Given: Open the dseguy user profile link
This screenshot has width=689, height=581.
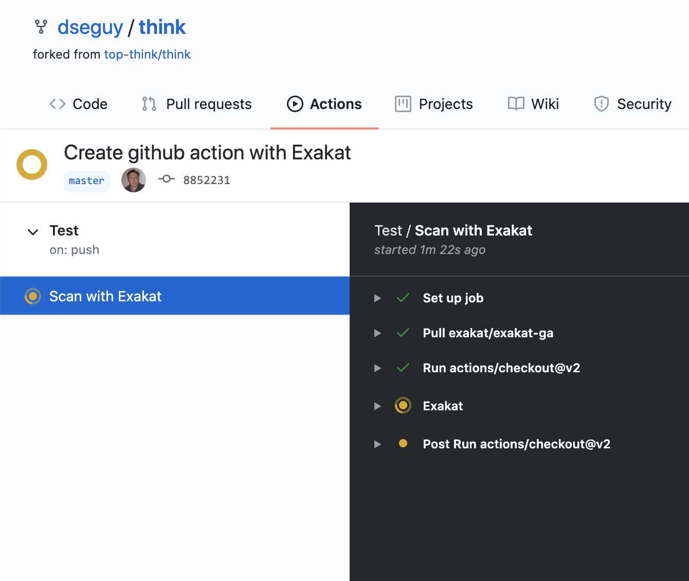Looking at the screenshot, I should tap(90, 27).
